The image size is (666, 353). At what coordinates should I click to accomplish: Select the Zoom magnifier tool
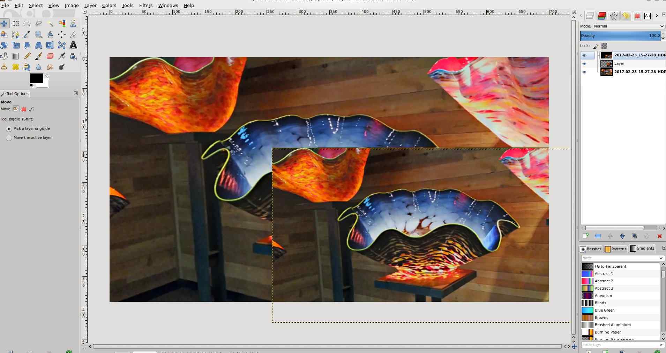(39, 34)
